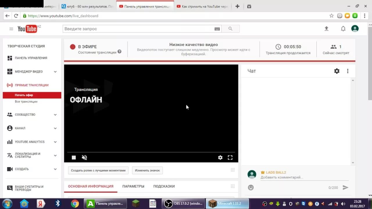Send the chat message arrow
372x209 pixels.
(x=345, y=188)
